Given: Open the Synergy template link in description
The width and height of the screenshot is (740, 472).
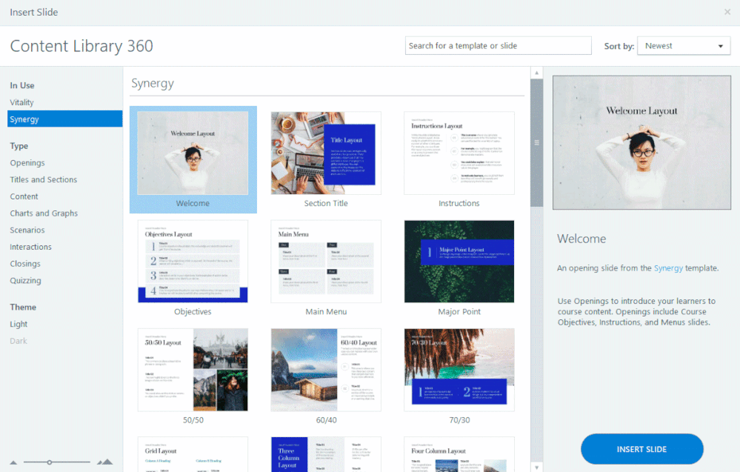Looking at the screenshot, I should (x=668, y=268).
